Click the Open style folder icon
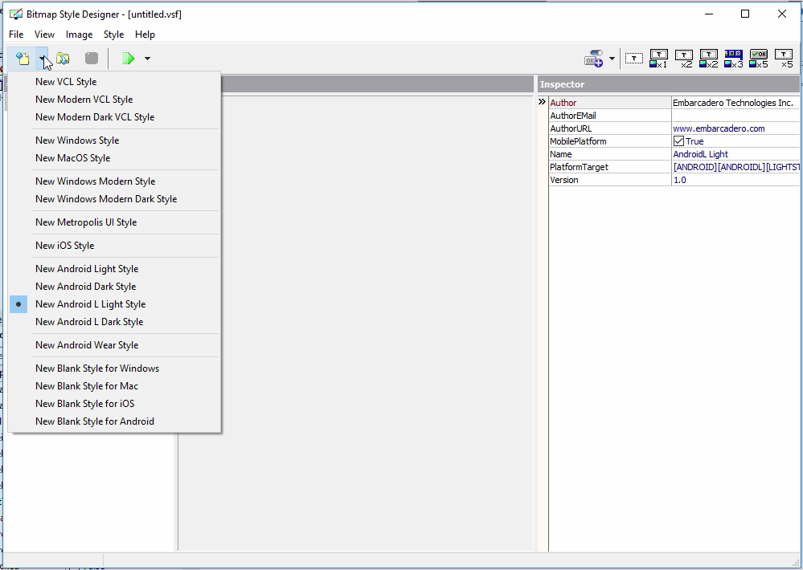This screenshot has width=803, height=570. 63,59
